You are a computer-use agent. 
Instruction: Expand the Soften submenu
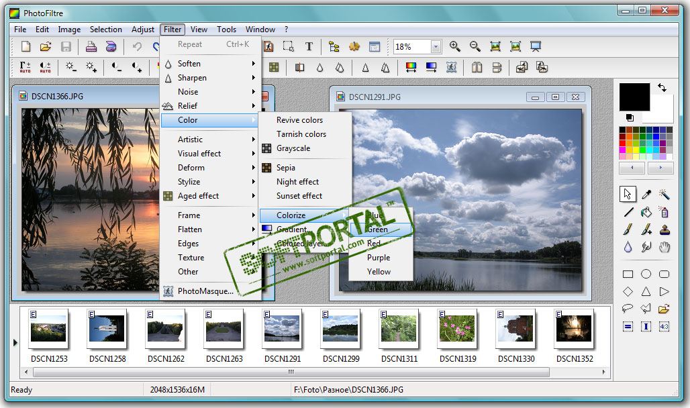pyautogui.click(x=210, y=64)
